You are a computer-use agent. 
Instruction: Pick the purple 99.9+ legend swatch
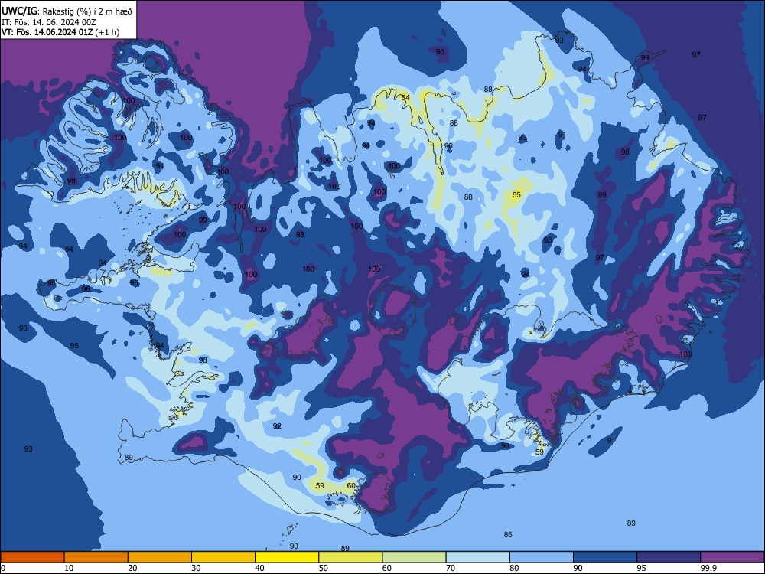732,557
